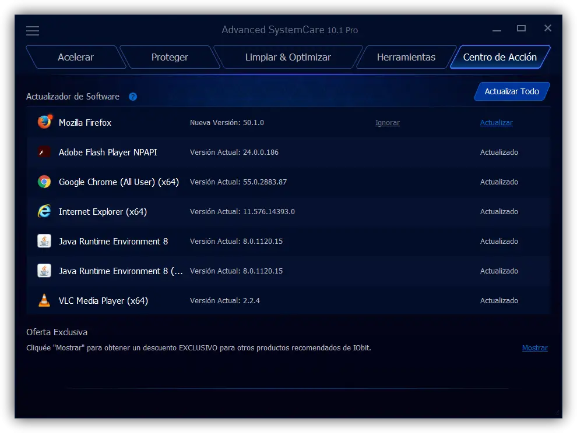Click the Mozilla Firefox icon

44,122
